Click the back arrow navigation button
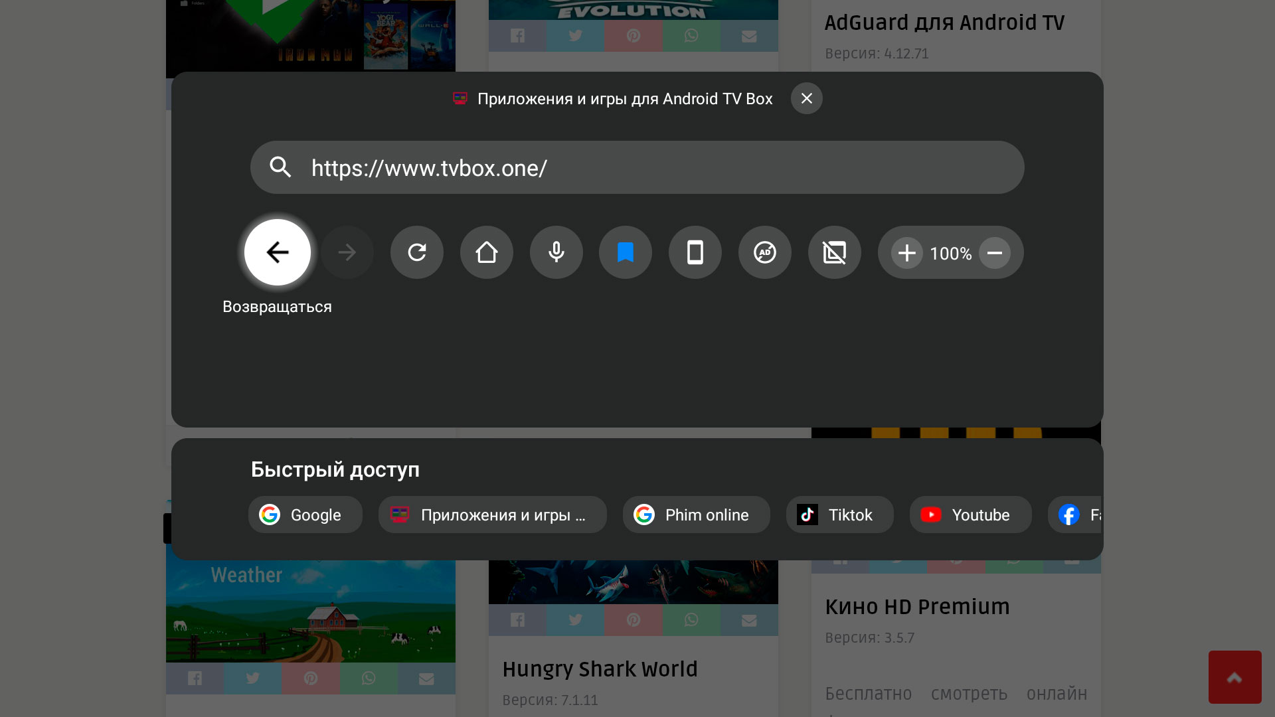The width and height of the screenshot is (1275, 717). (x=278, y=252)
